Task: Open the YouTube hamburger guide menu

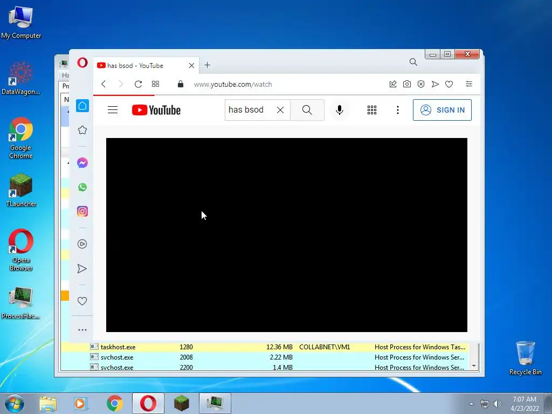Action: (x=113, y=110)
